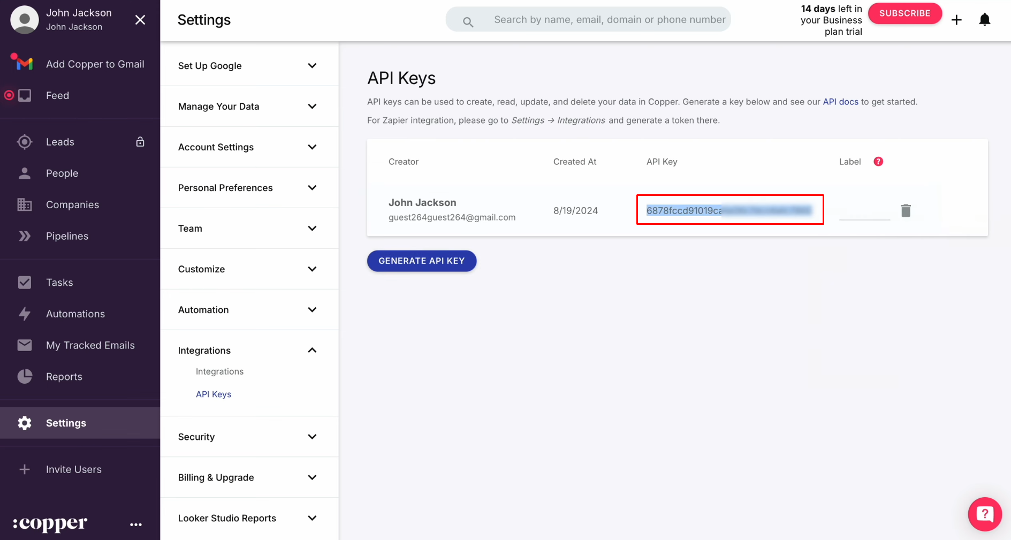This screenshot has width=1011, height=540.
Task: Open the API docs link
Action: 840,102
